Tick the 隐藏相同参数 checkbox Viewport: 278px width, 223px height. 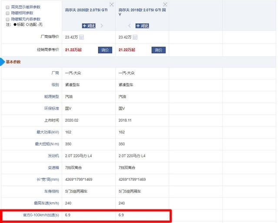[7, 13]
